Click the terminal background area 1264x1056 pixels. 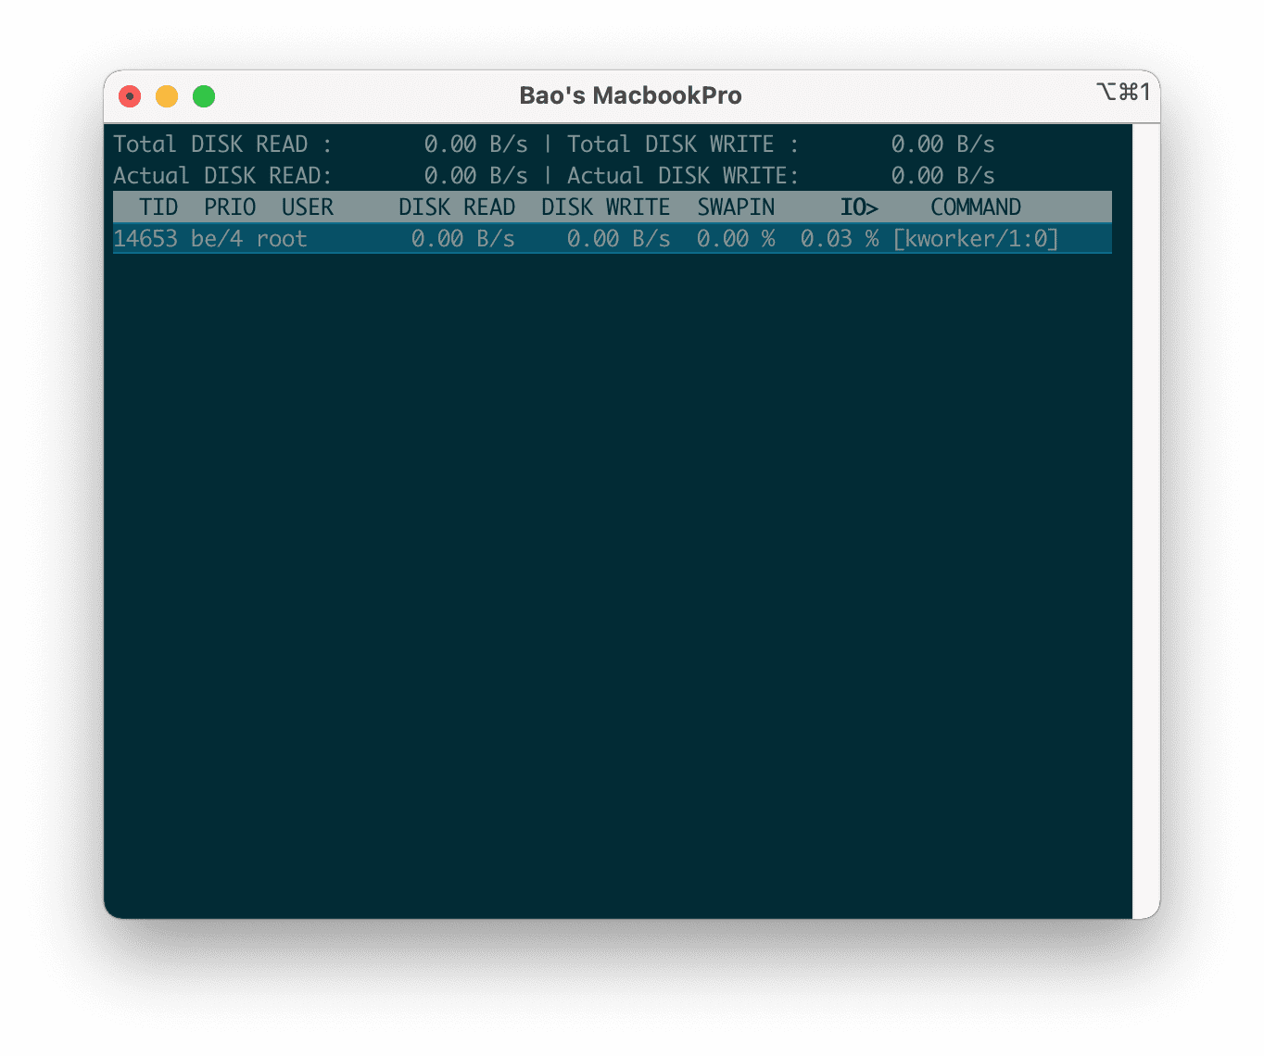tap(612, 556)
